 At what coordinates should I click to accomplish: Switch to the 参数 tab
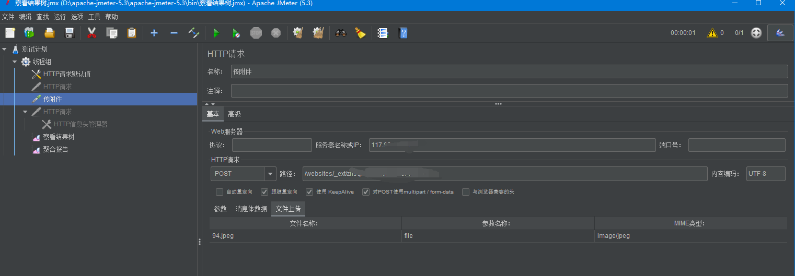pos(220,209)
